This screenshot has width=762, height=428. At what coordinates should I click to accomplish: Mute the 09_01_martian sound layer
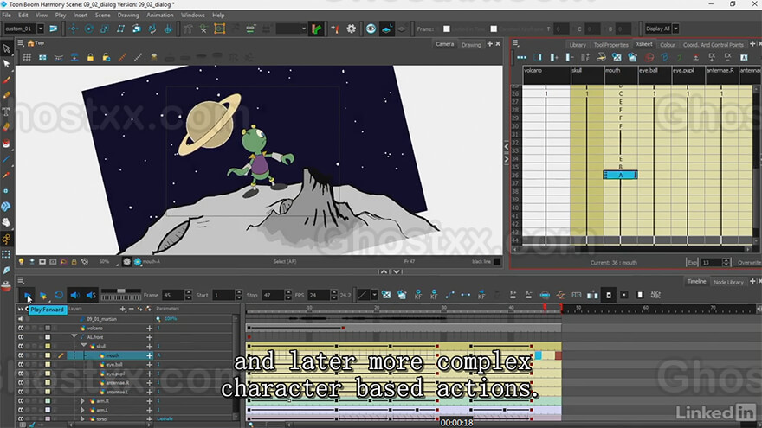click(21, 319)
